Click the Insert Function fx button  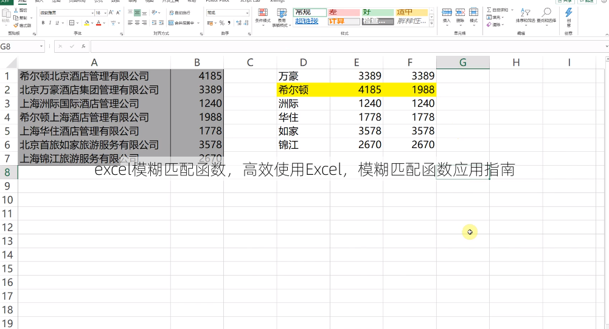[x=83, y=47]
